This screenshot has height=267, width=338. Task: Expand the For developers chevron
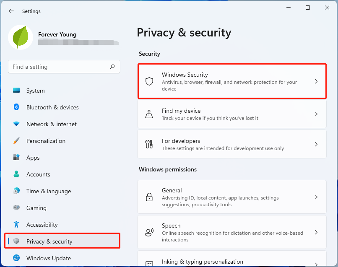tap(316, 144)
